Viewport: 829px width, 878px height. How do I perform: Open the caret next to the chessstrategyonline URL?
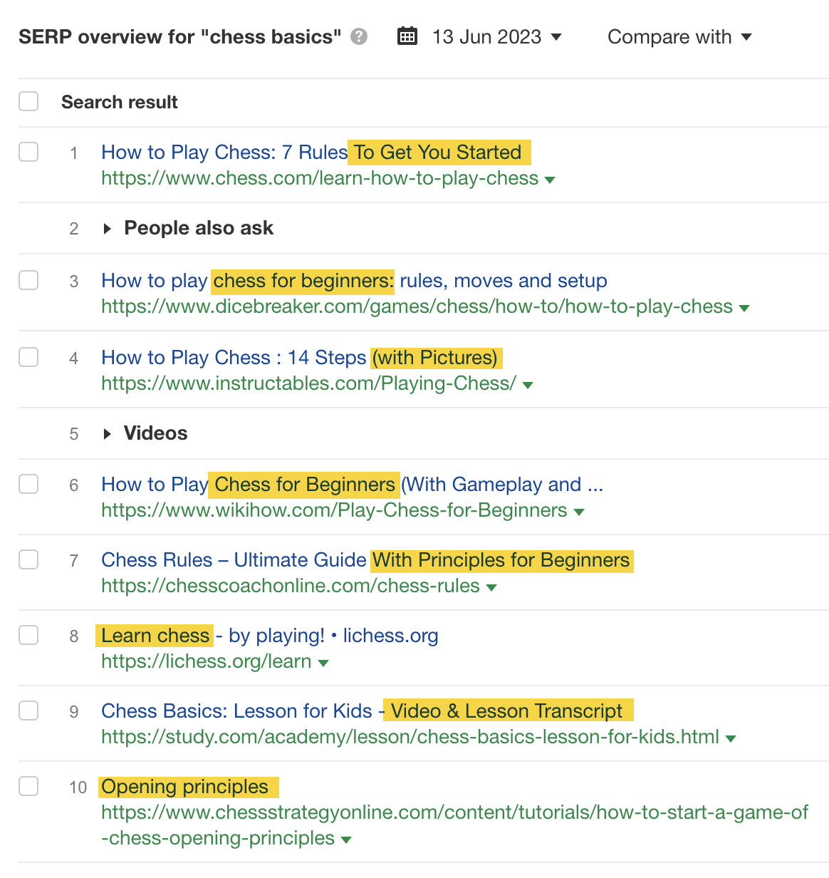(346, 840)
